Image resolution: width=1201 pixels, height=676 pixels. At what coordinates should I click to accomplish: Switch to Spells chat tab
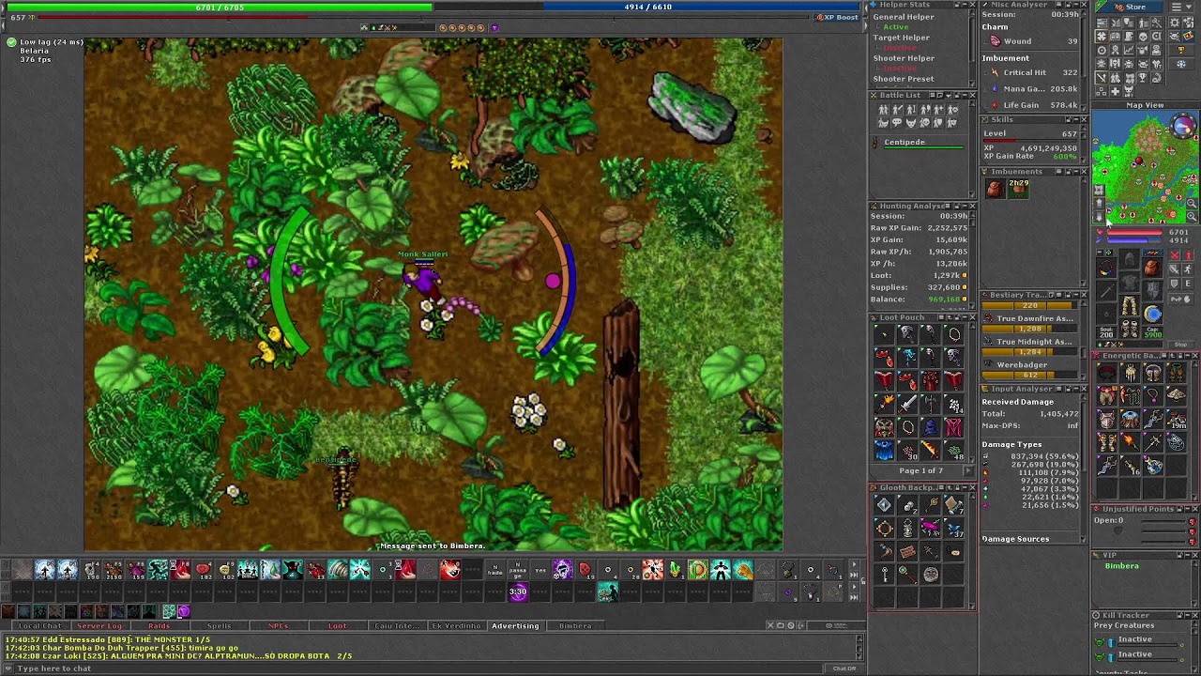tap(219, 625)
